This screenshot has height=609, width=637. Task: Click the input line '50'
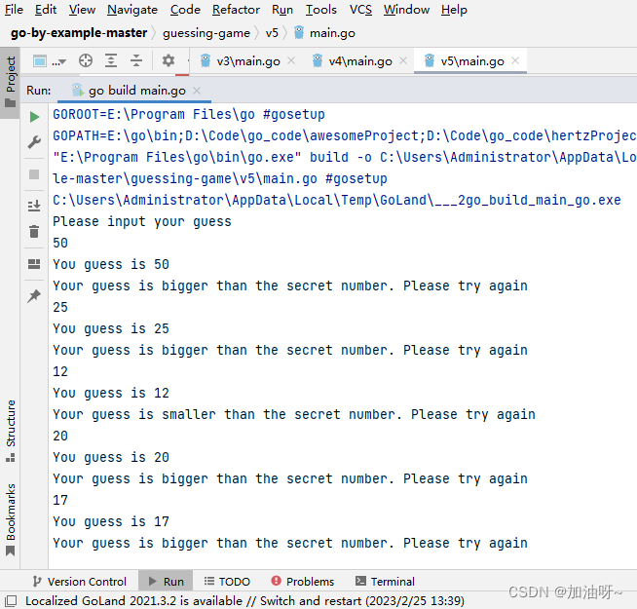click(60, 243)
